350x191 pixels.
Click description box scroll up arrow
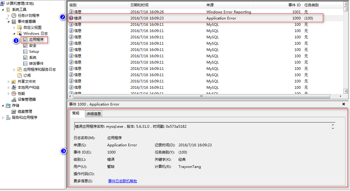coord(333,125)
